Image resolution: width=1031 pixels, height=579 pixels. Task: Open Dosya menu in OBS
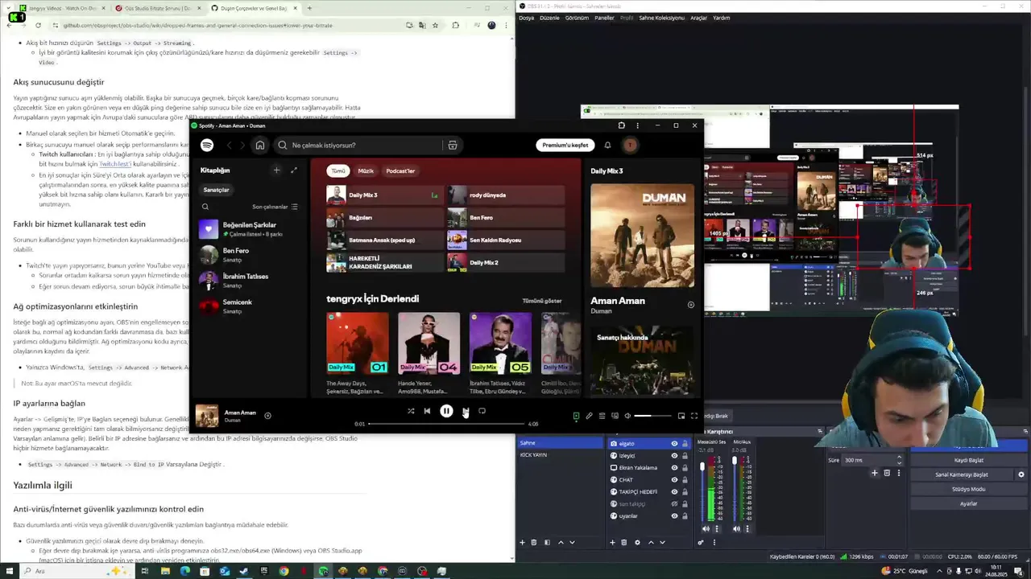coord(526,18)
